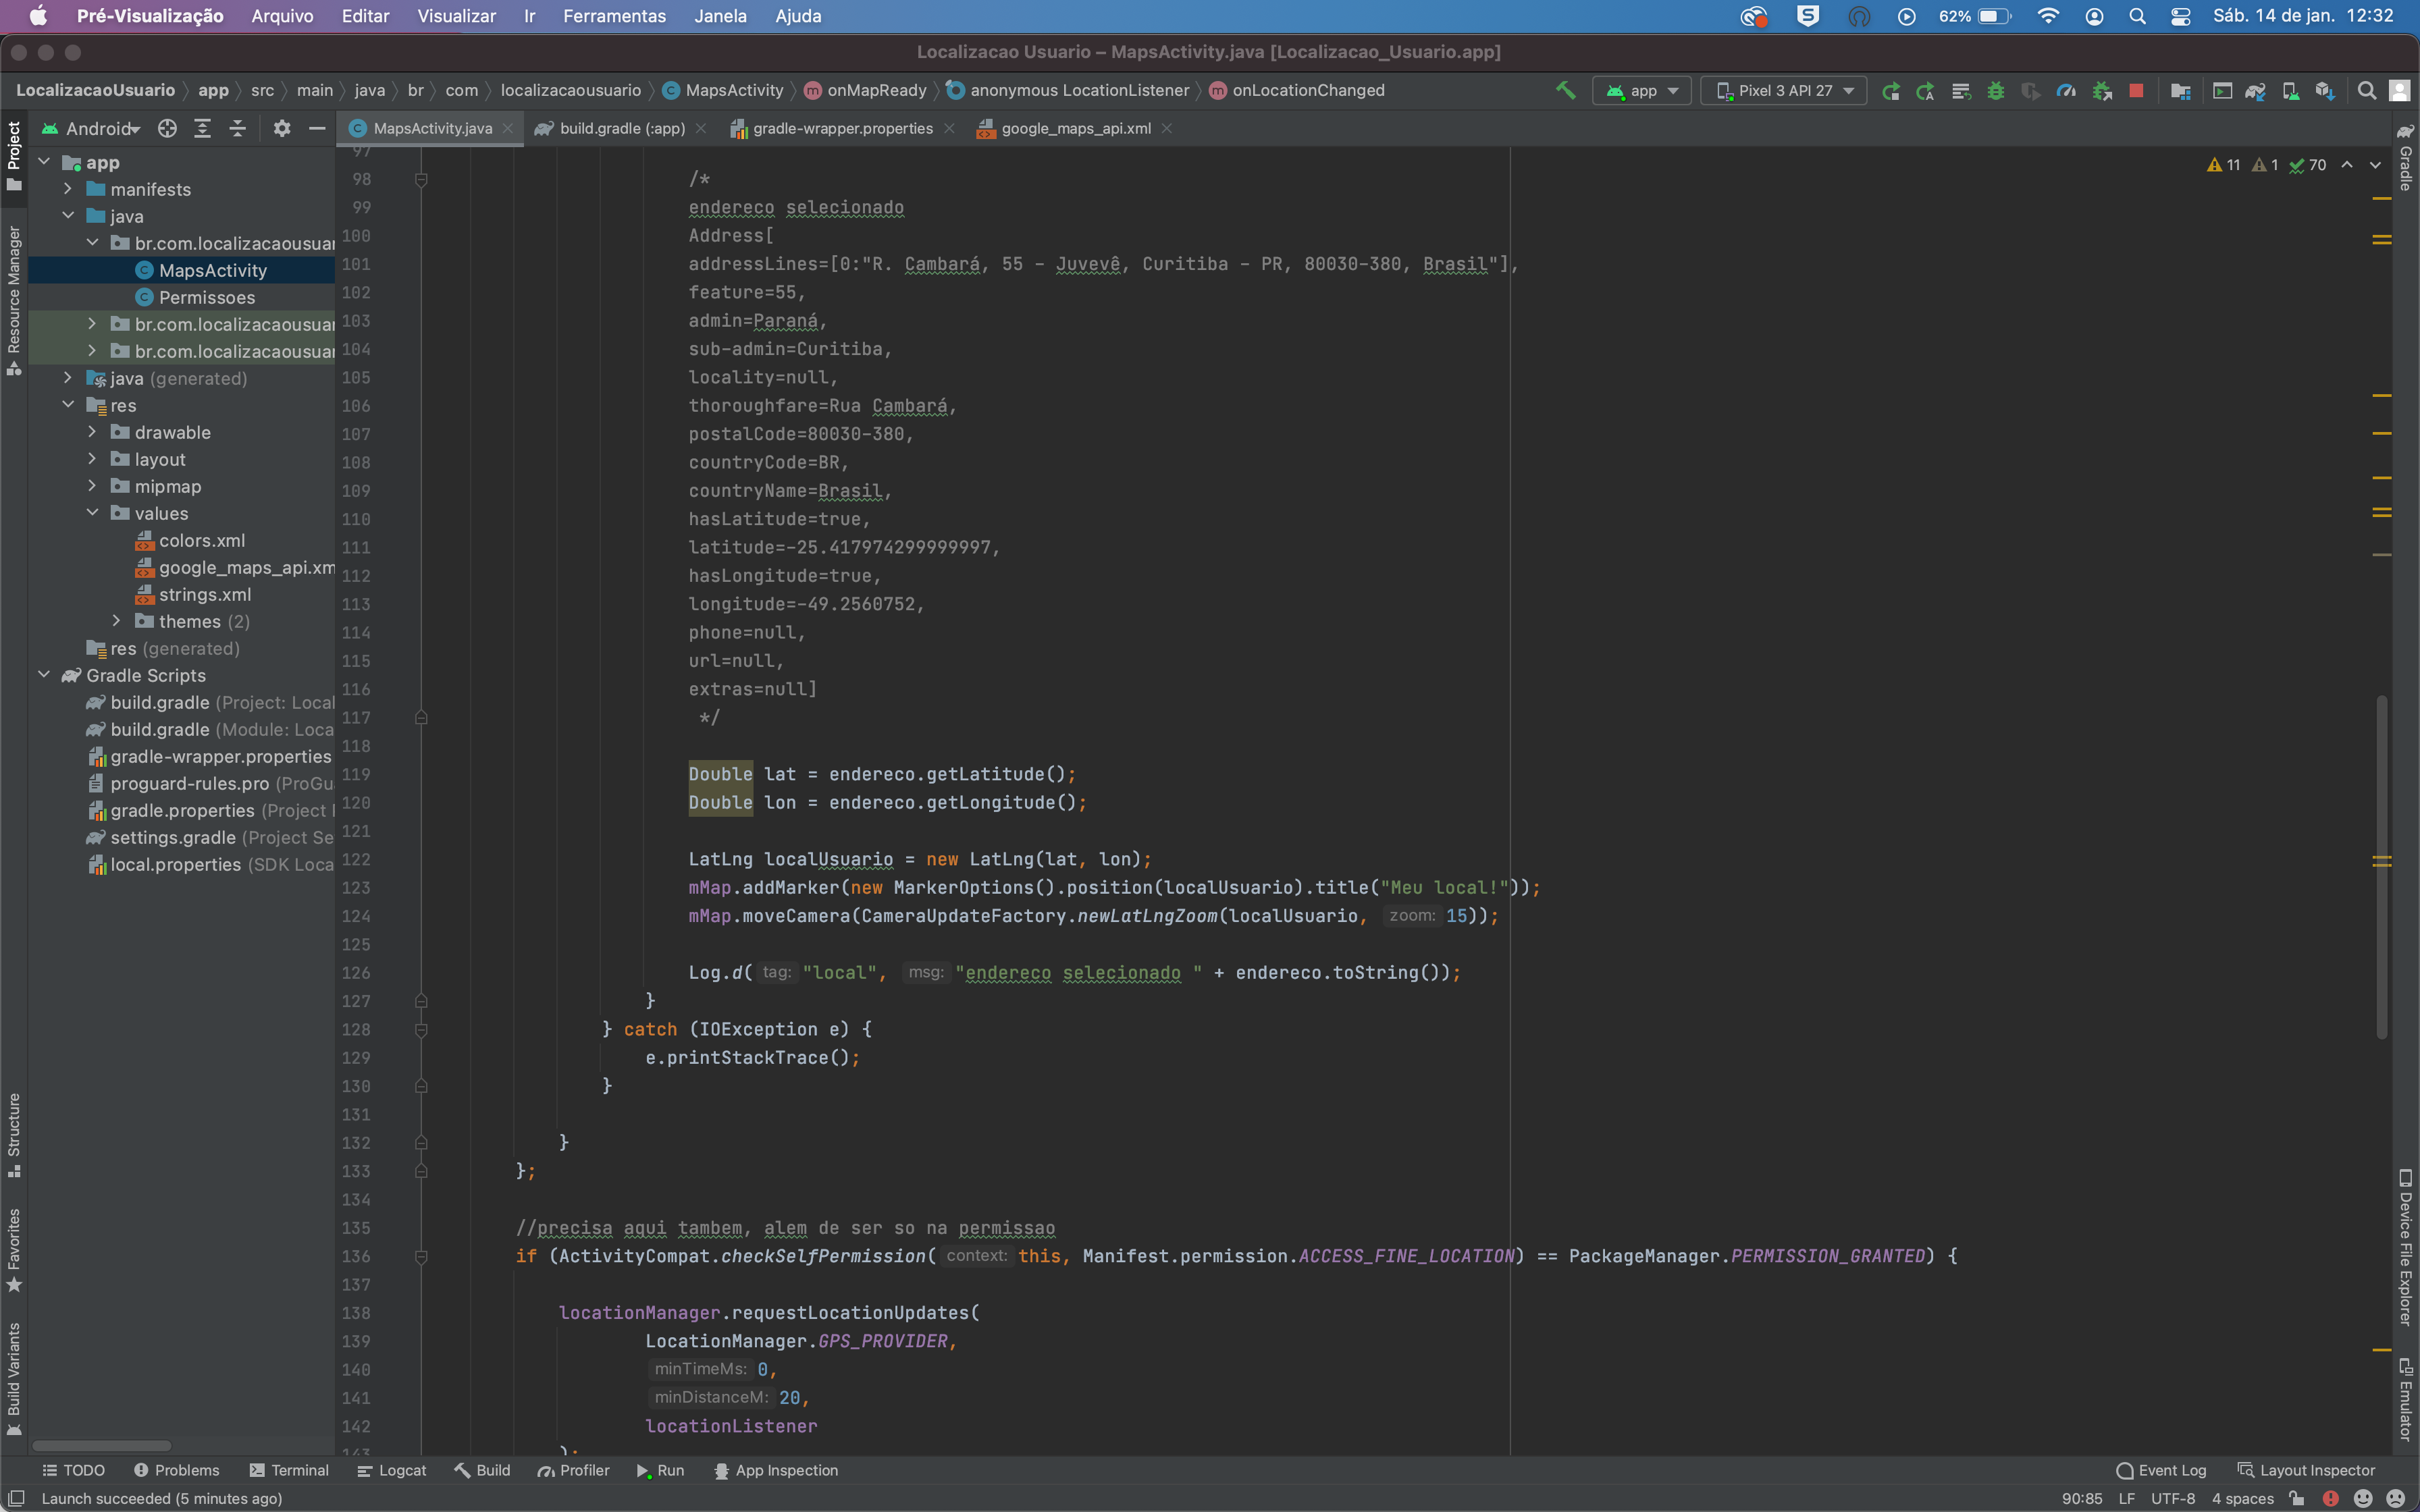2420x1512 pixels.
Task: Click the Search Everywhere magnifier in toolbar
Action: tap(2366, 91)
